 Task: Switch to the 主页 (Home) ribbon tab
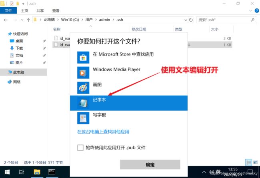coord(24,11)
